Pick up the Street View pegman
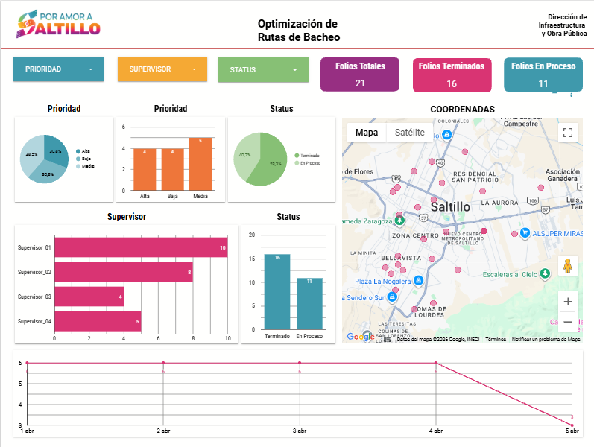The height and width of the screenshot is (447, 594). (x=567, y=265)
